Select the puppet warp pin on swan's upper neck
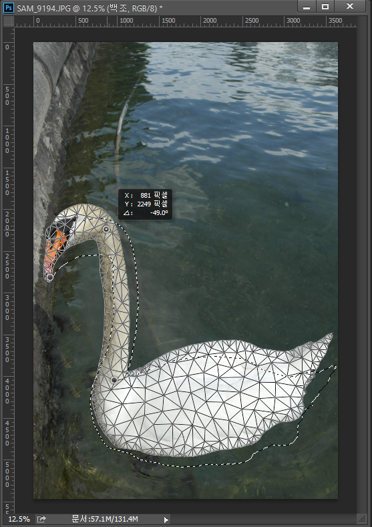Viewport: 372px width, 527px height. coord(106,229)
